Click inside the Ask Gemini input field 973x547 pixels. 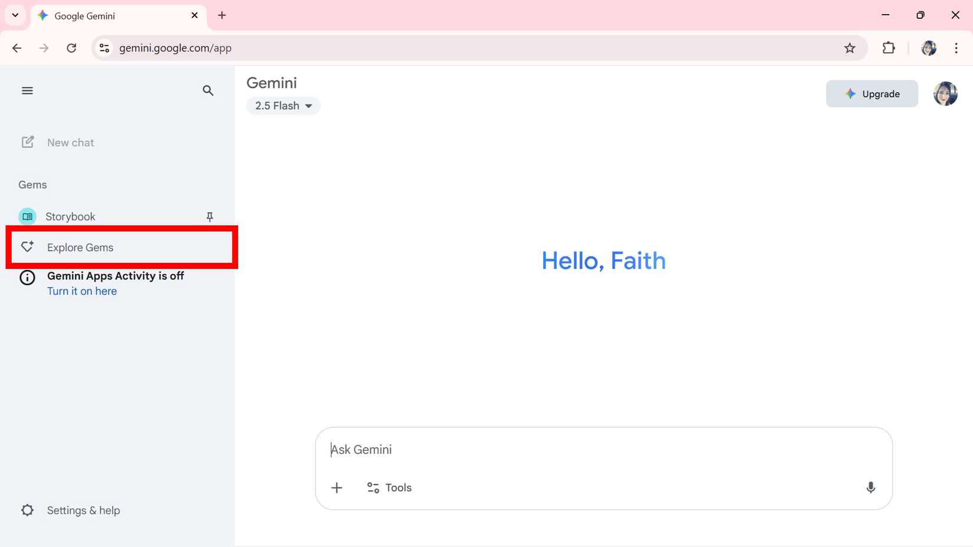531,449
